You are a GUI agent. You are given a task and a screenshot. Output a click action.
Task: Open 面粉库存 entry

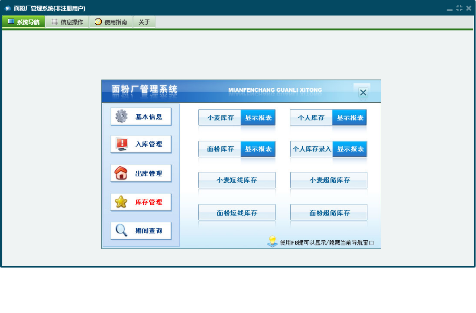pos(220,149)
